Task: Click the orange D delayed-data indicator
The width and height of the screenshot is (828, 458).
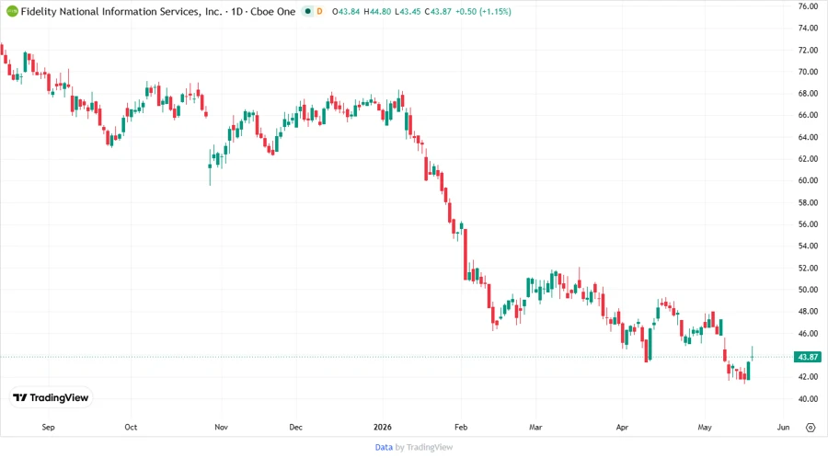Action: 319,11
